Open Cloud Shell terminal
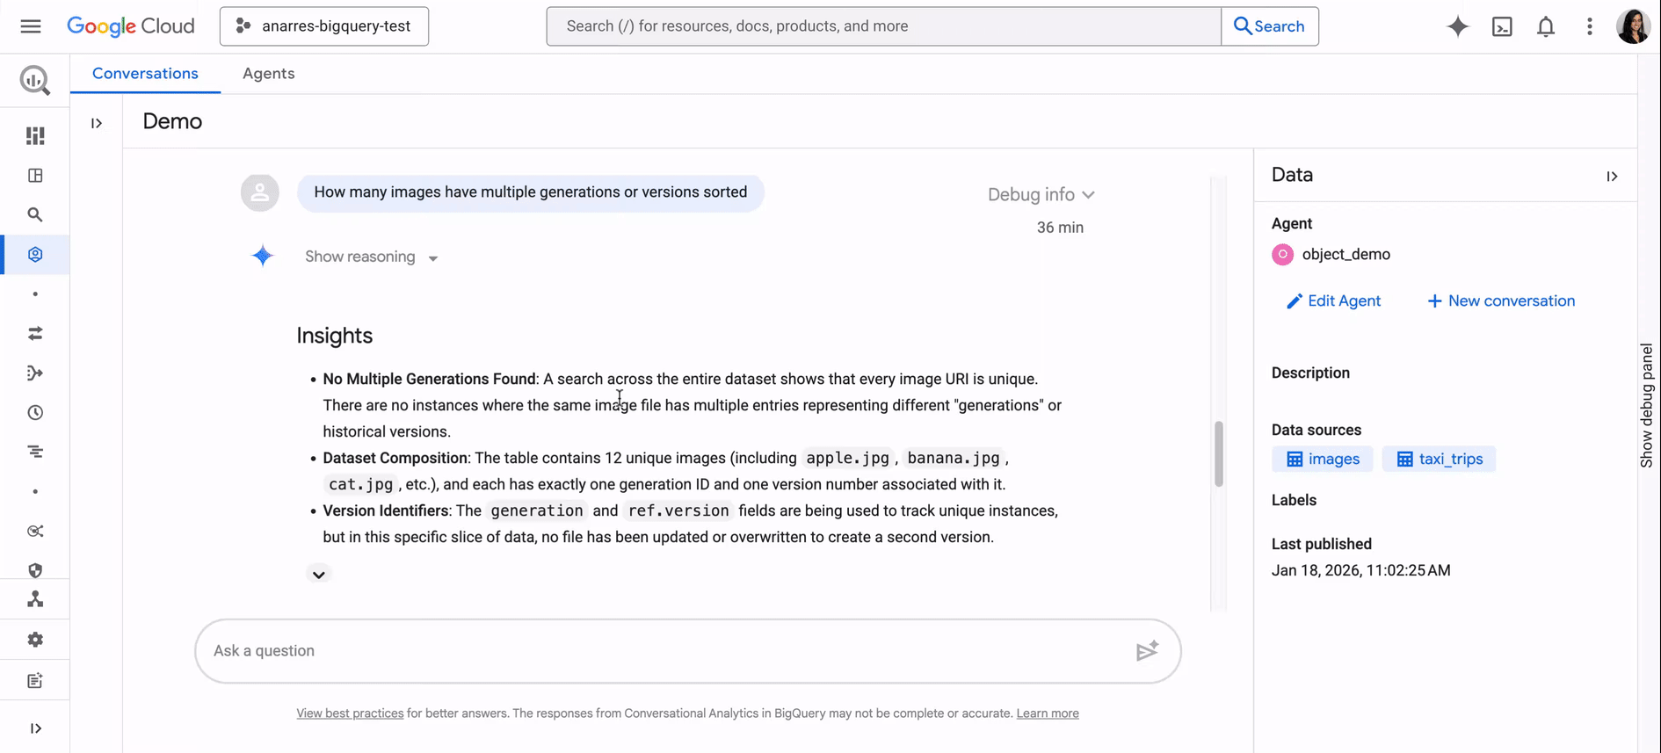The image size is (1661, 753). pos(1502,26)
